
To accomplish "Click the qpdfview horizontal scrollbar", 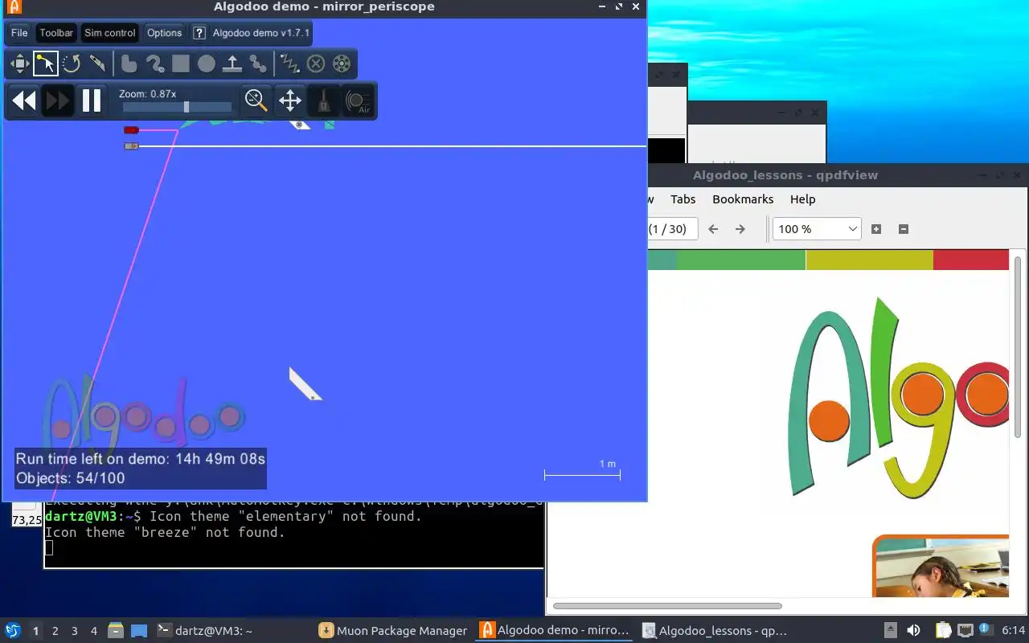I will click(x=667, y=606).
